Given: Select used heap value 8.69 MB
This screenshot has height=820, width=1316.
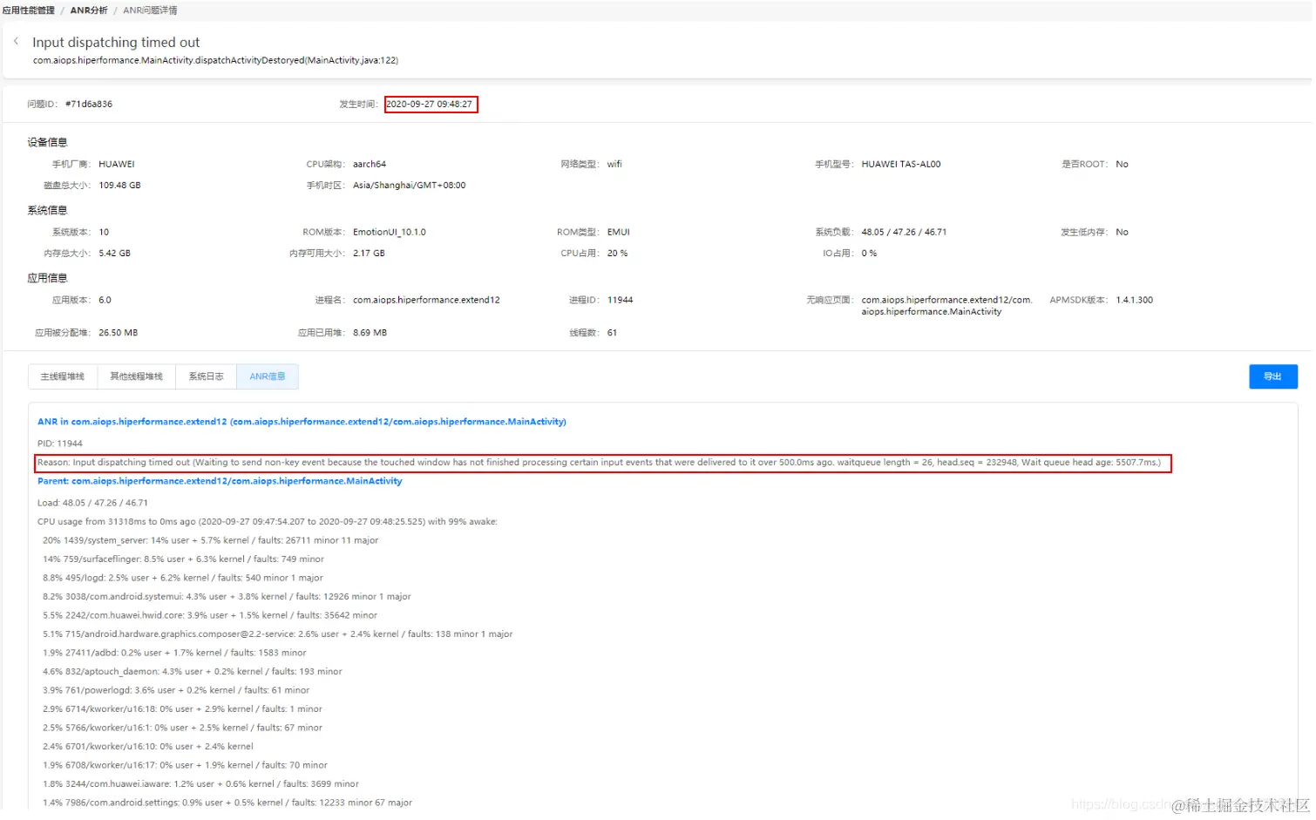Looking at the screenshot, I should pos(370,333).
